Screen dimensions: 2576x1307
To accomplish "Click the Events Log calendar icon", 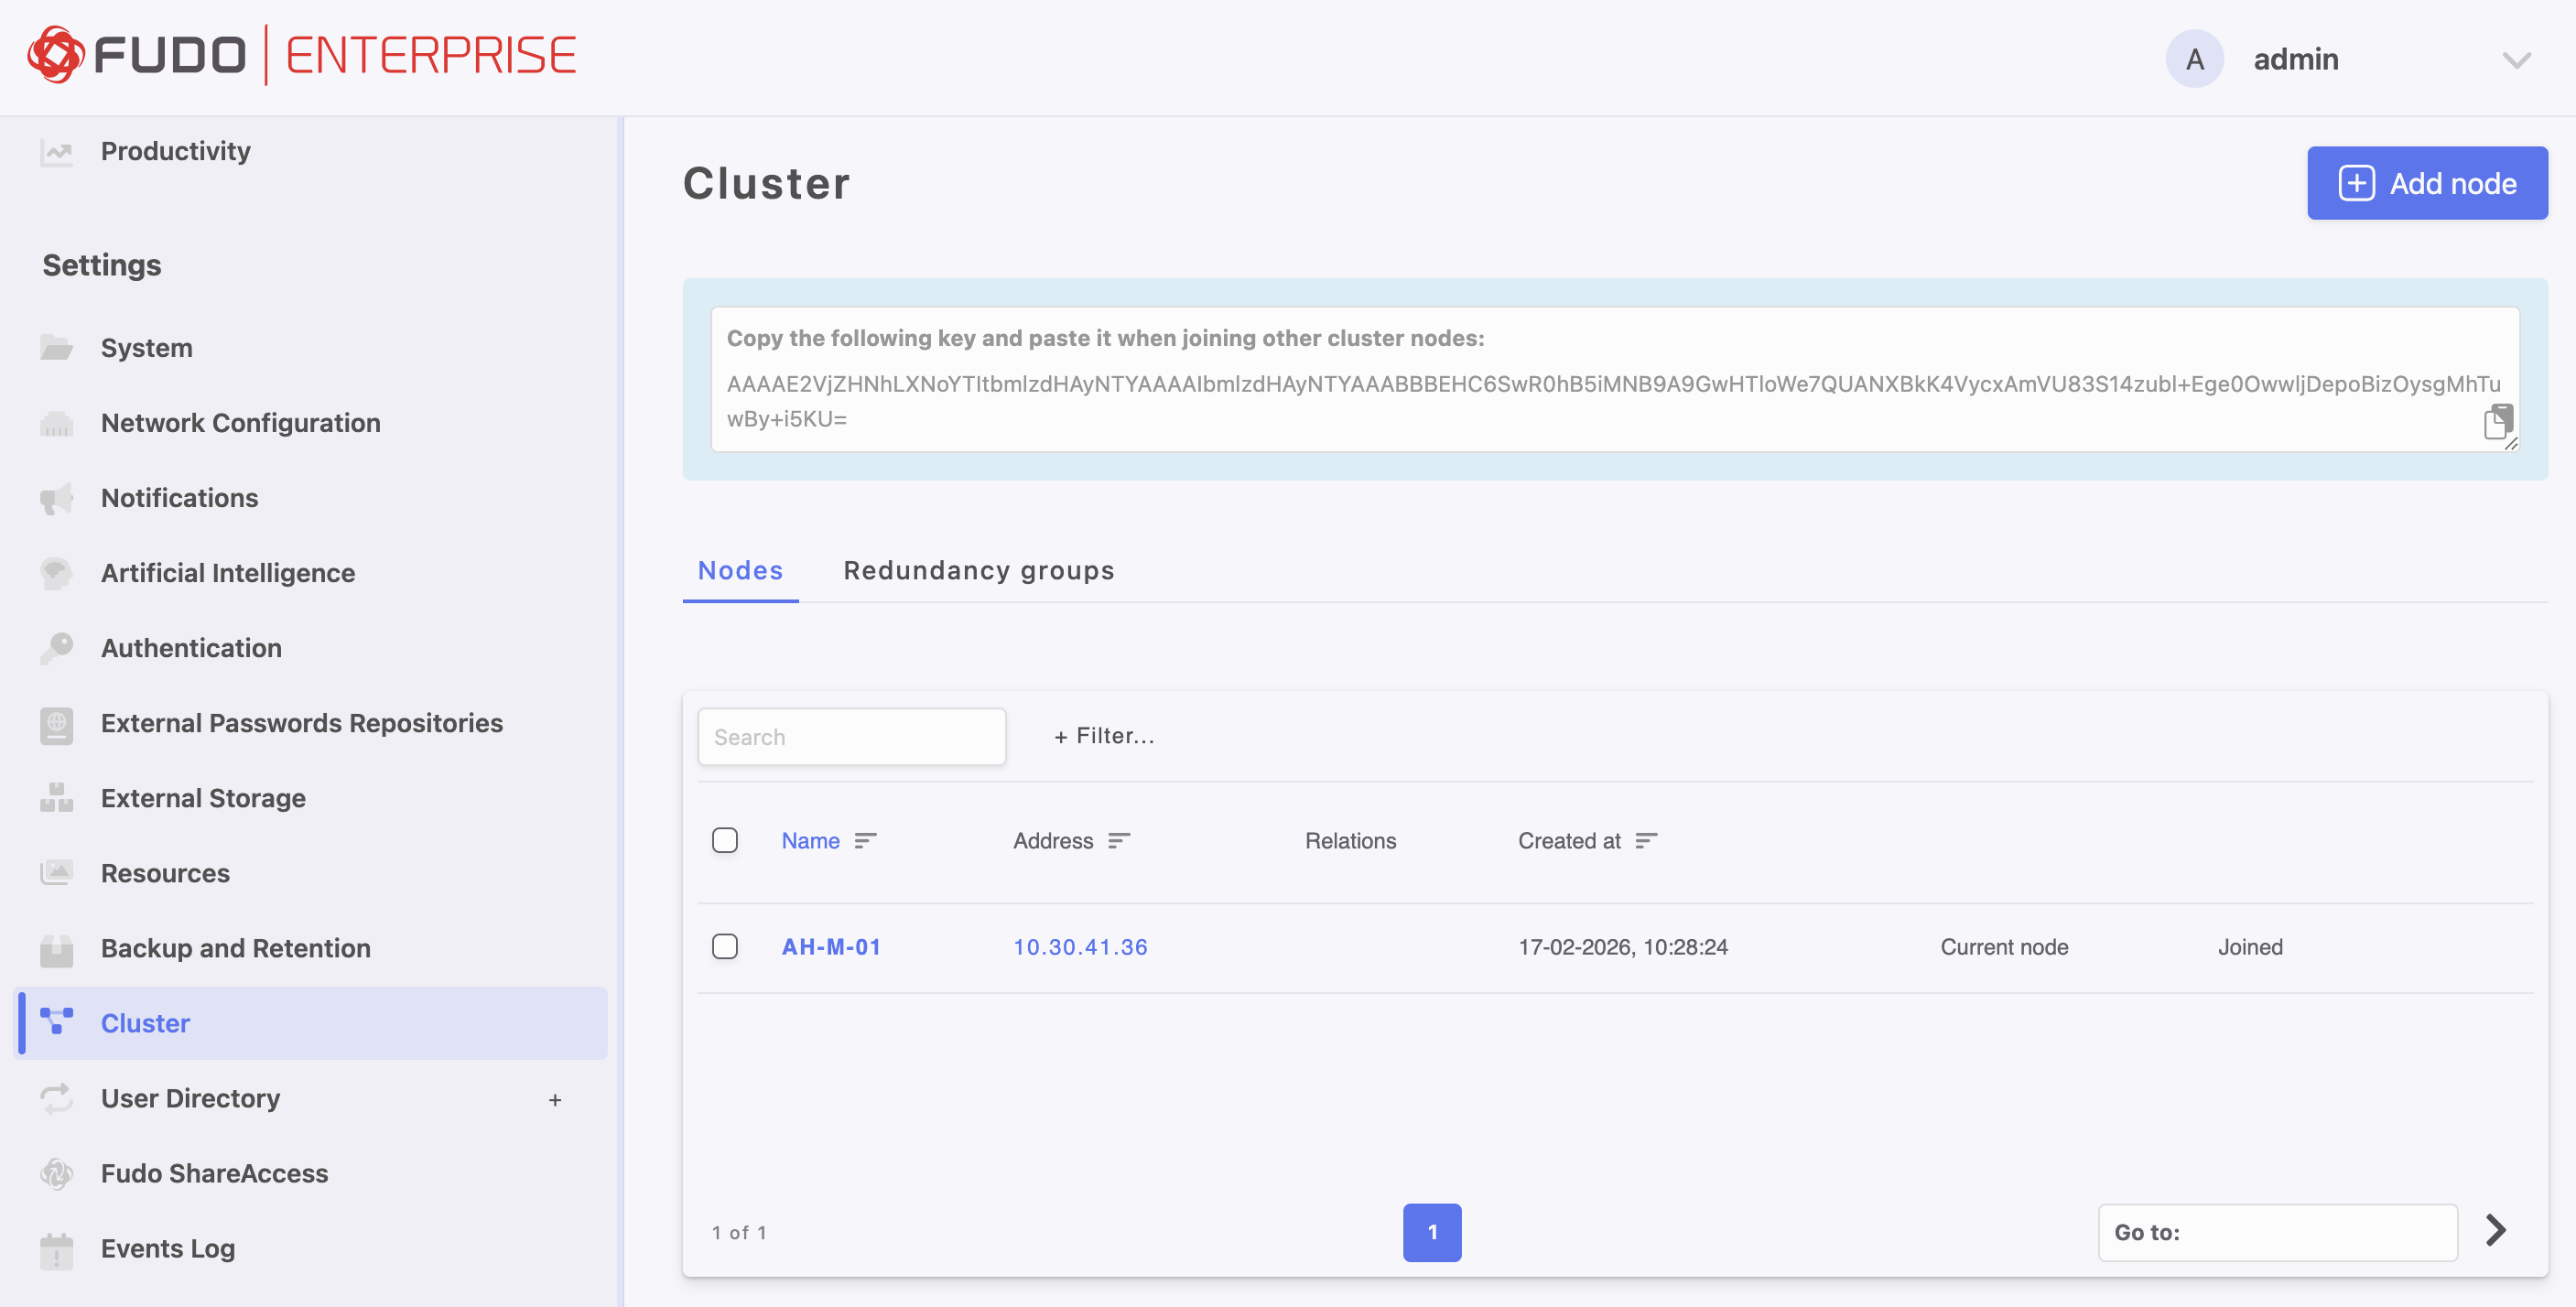I will pyautogui.click(x=56, y=1249).
